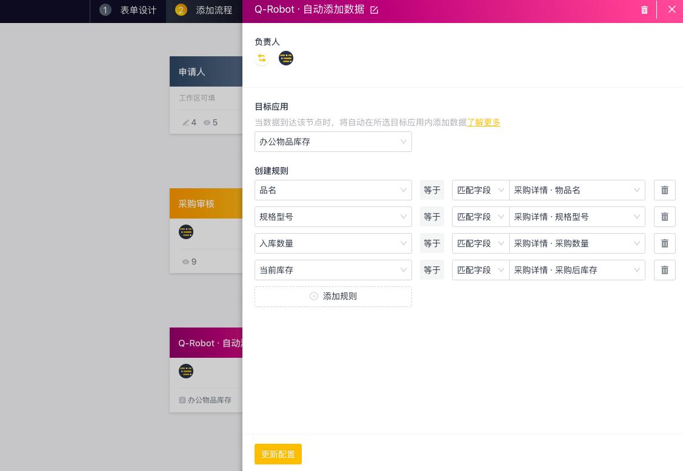Click the 更新配置 button

click(278, 454)
